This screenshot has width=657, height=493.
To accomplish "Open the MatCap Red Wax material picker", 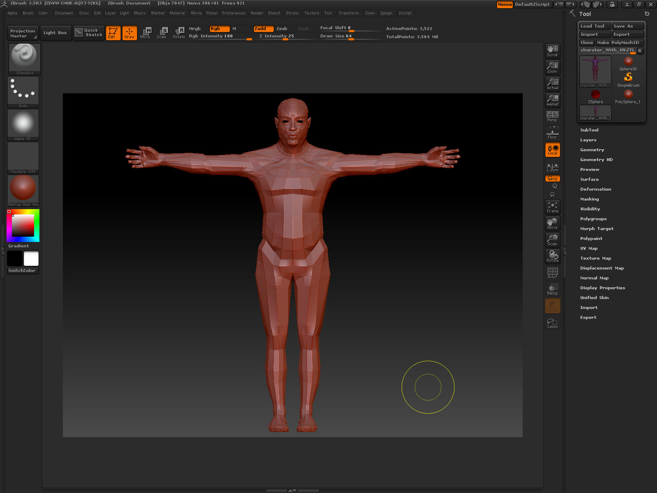I will pos(23,191).
